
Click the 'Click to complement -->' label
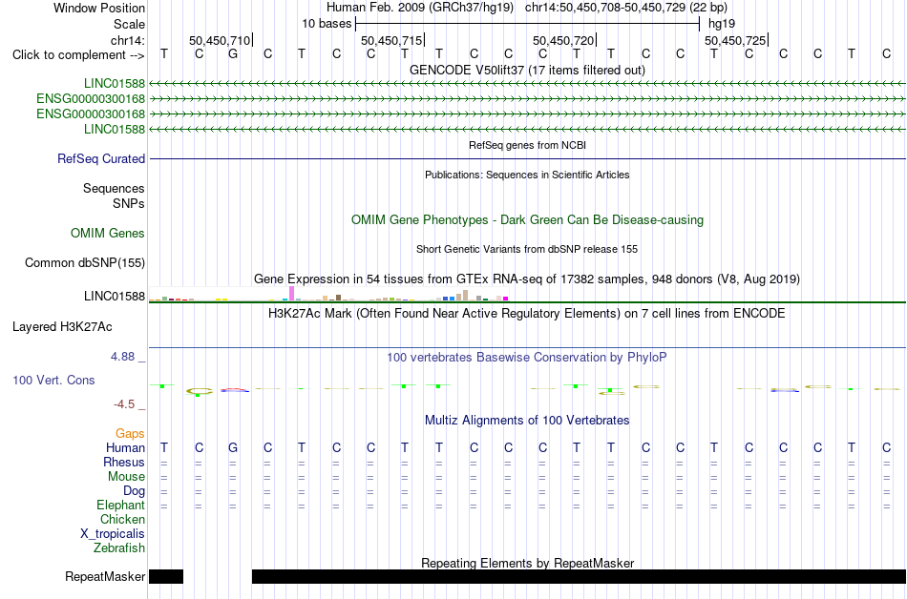pyautogui.click(x=78, y=55)
